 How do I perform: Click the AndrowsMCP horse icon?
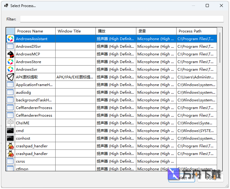pyautogui.click(x=10, y=54)
